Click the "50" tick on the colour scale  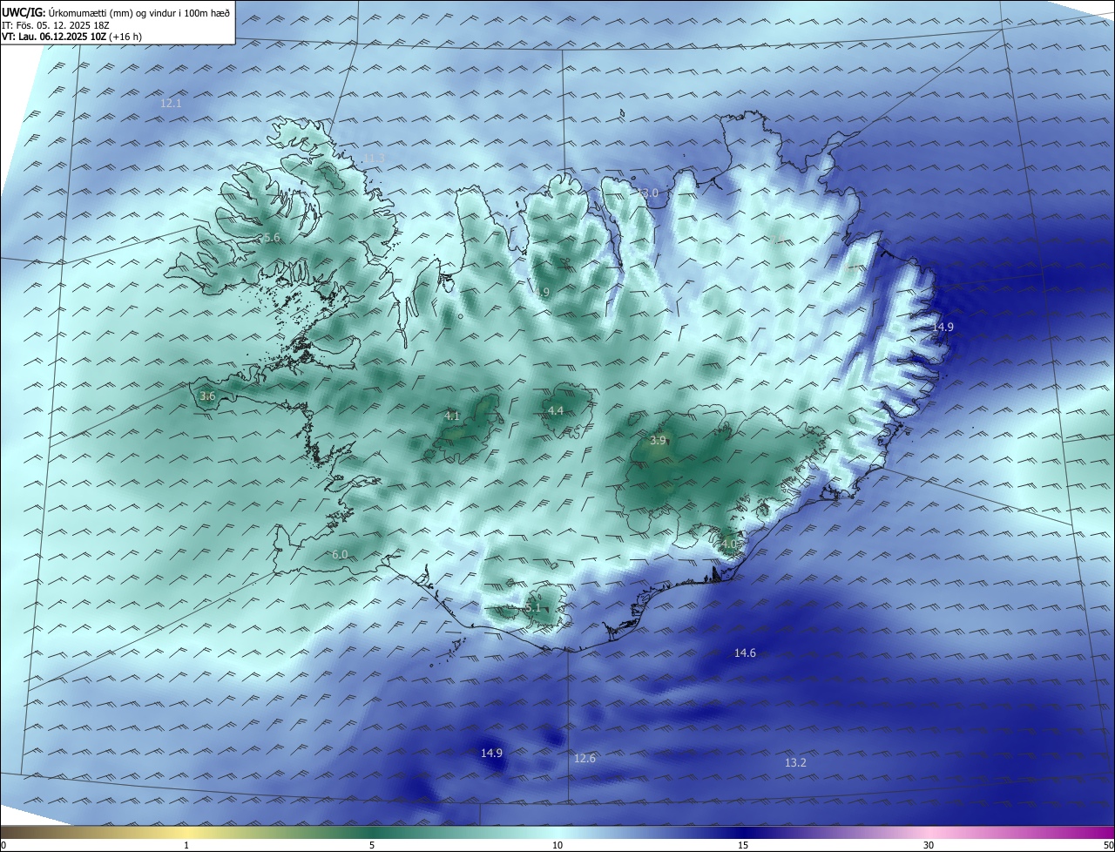[x=1108, y=845]
